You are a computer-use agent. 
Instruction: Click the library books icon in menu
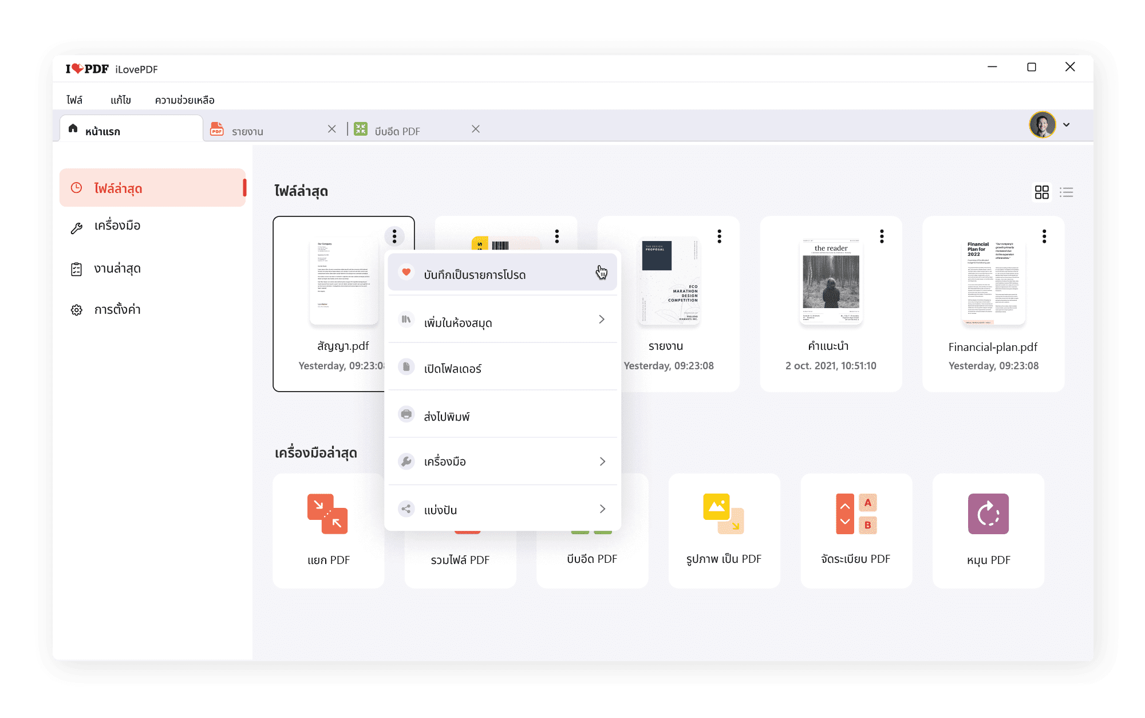click(x=406, y=319)
